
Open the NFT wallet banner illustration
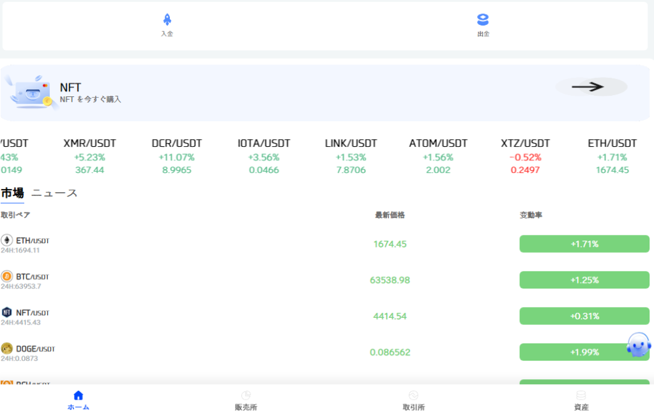click(x=33, y=93)
